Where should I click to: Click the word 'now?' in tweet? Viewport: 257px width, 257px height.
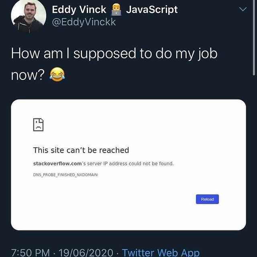(x=28, y=75)
